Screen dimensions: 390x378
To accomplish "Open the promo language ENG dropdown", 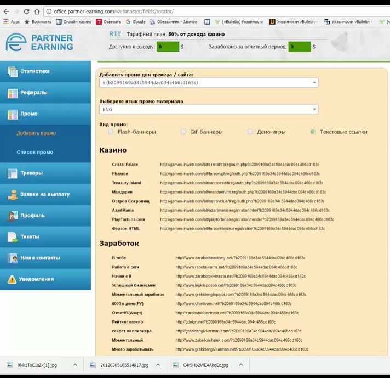I will [209, 109].
